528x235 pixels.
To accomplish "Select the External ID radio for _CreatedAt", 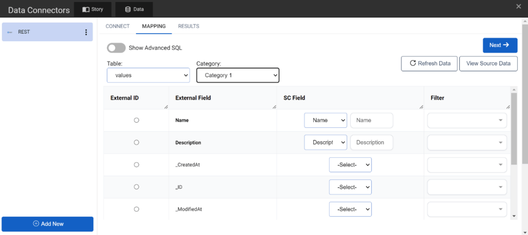I will [136, 165].
